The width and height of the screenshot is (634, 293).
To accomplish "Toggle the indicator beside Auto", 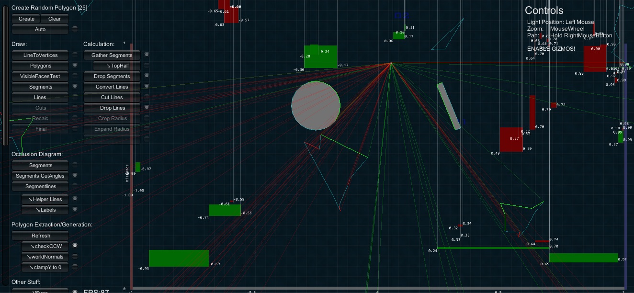I will point(75,30).
